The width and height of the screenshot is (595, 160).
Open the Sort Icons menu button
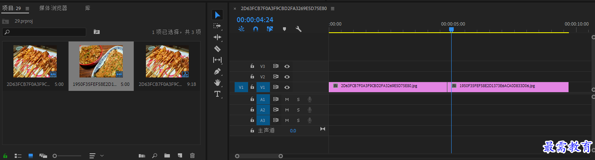pos(93,155)
